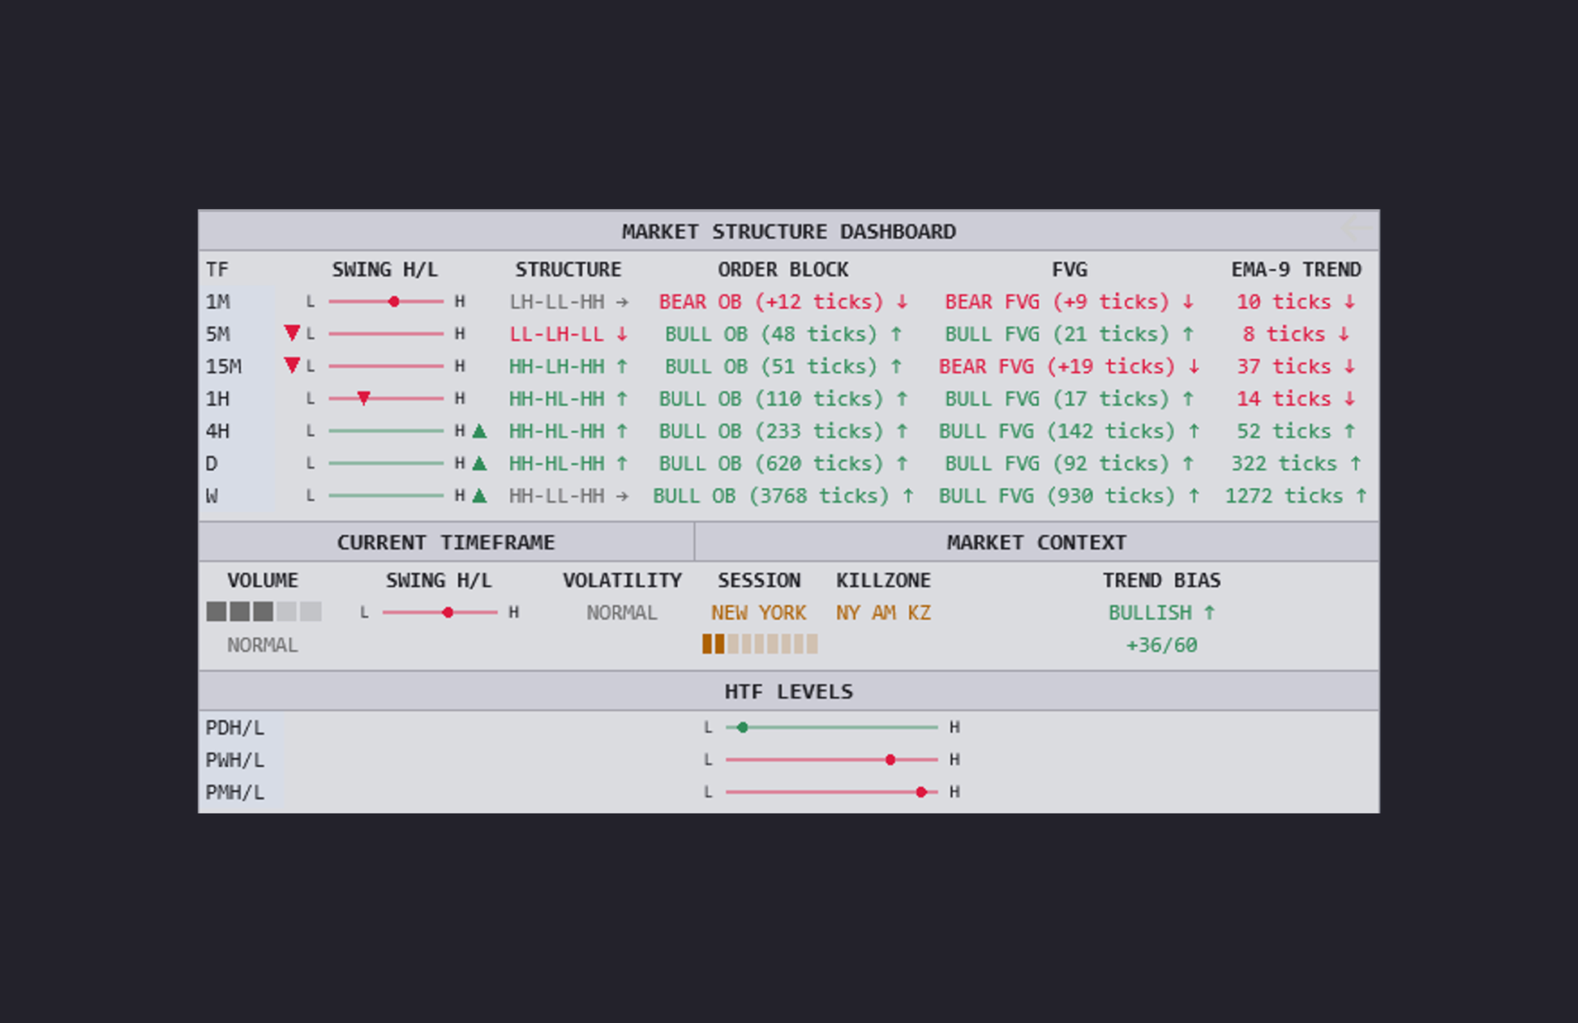
Task: Click the red dot on the PWH/L slider
Action: click(x=890, y=760)
